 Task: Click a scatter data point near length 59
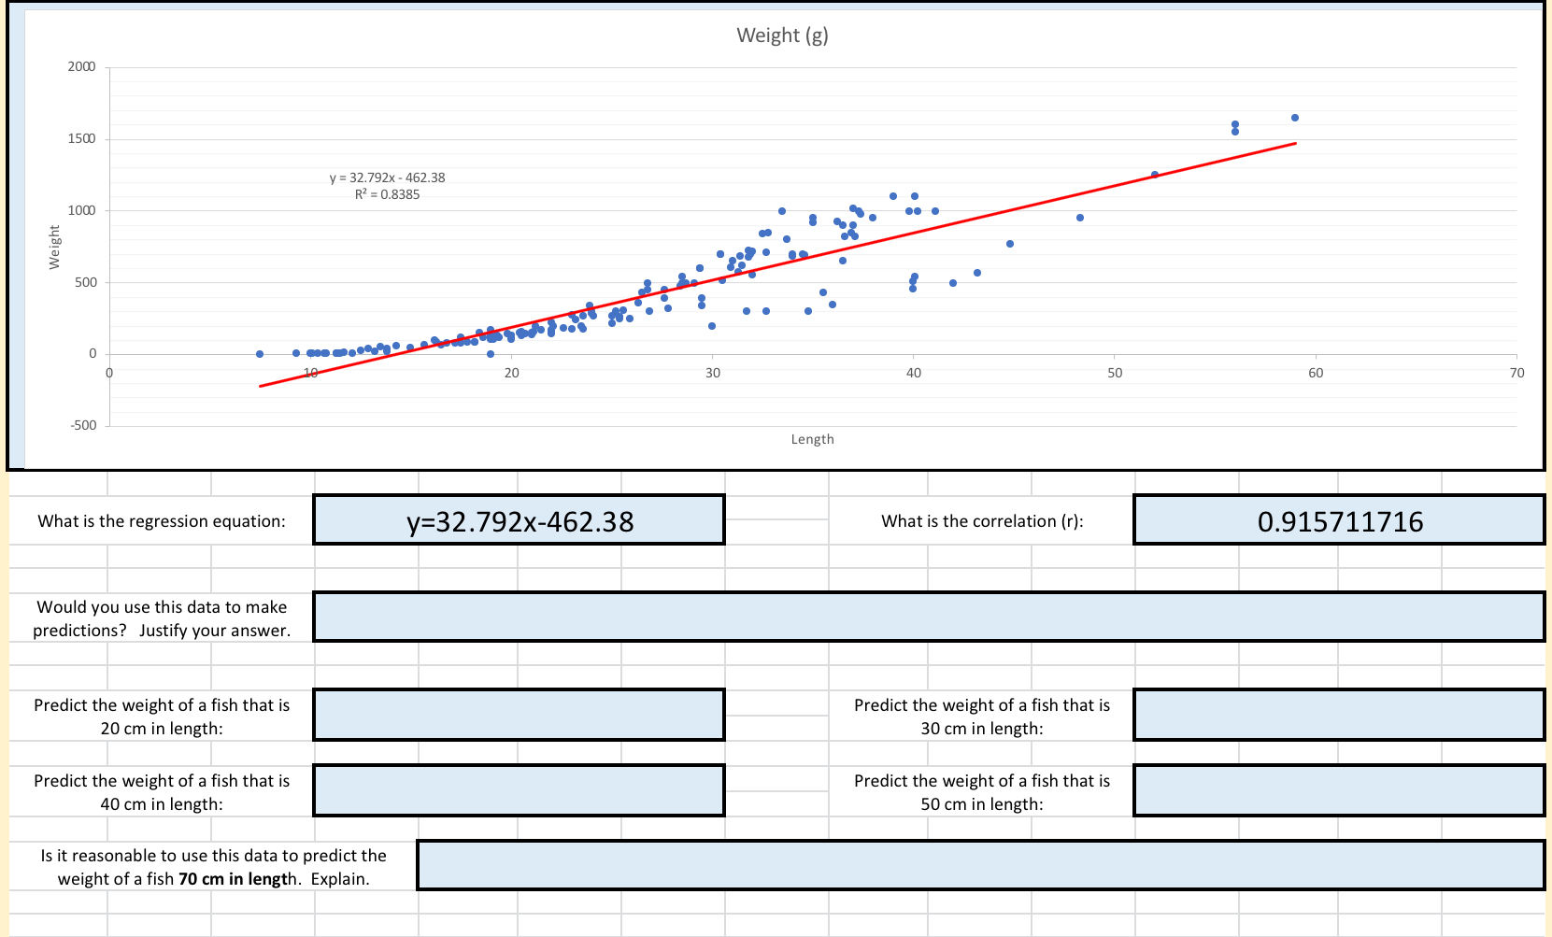coord(1294,117)
